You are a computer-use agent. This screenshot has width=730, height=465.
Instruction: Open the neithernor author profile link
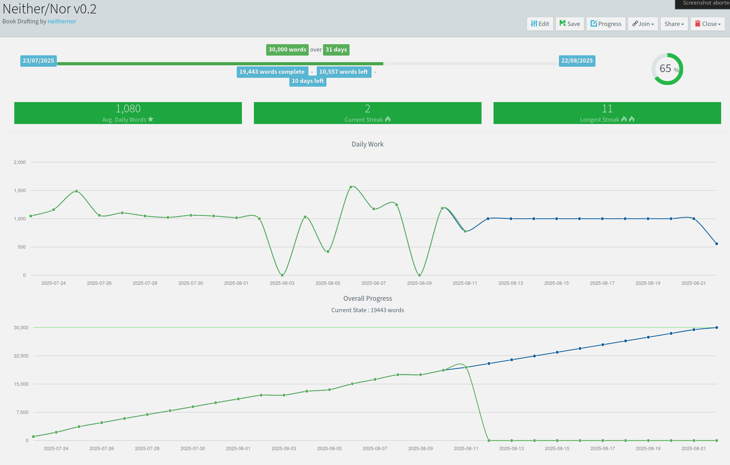tap(62, 21)
